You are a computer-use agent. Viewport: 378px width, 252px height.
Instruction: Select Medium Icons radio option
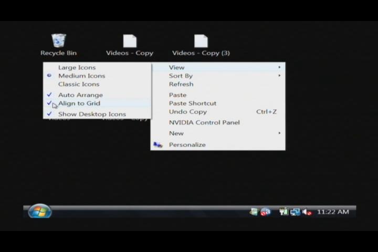point(97,76)
